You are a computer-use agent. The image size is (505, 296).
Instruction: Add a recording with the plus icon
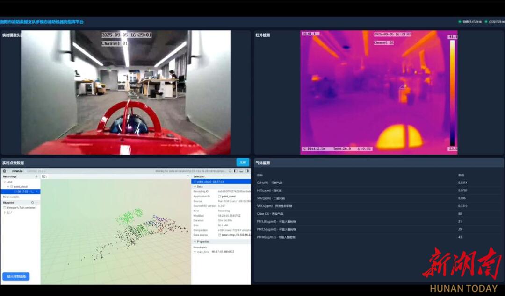(36, 176)
